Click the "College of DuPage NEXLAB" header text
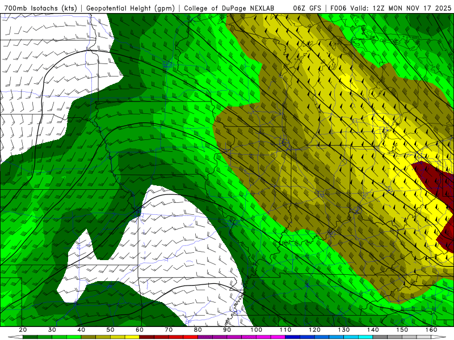The height and width of the screenshot is (340, 454). (x=229, y=8)
